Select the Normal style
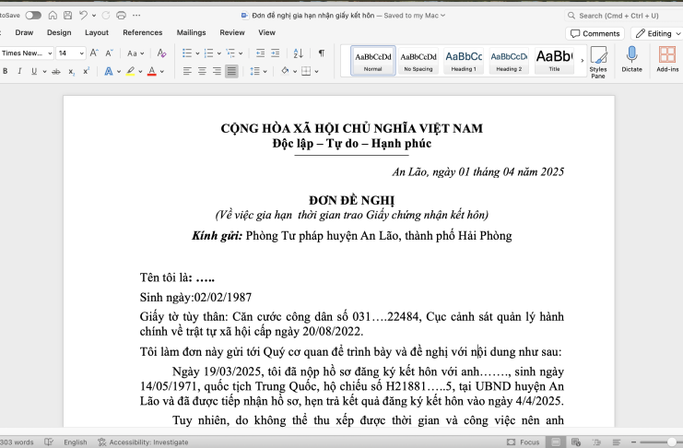The image size is (683, 448). (373, 61)
